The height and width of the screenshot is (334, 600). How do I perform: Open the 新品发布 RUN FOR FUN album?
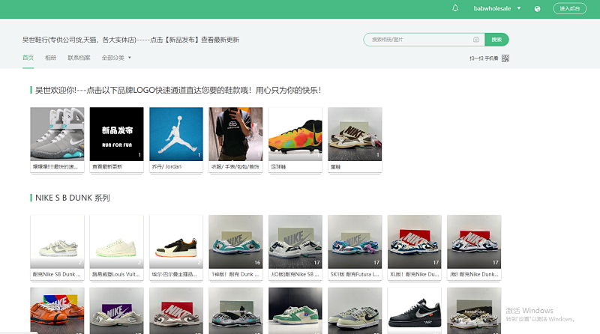[117, 134]
